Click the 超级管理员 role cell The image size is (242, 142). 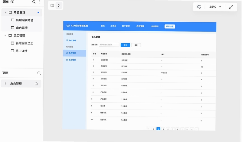click(x=104, y=60)
